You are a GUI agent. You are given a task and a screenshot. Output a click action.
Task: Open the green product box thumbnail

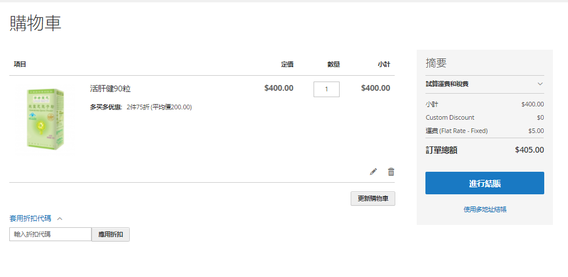46,119
